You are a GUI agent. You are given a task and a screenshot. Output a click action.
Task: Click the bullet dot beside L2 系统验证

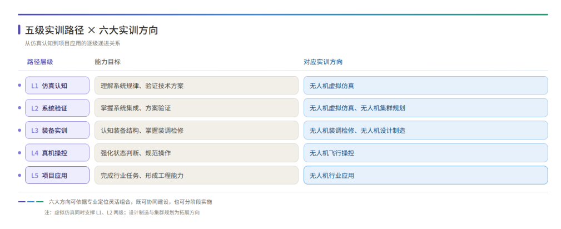(19, 108)
